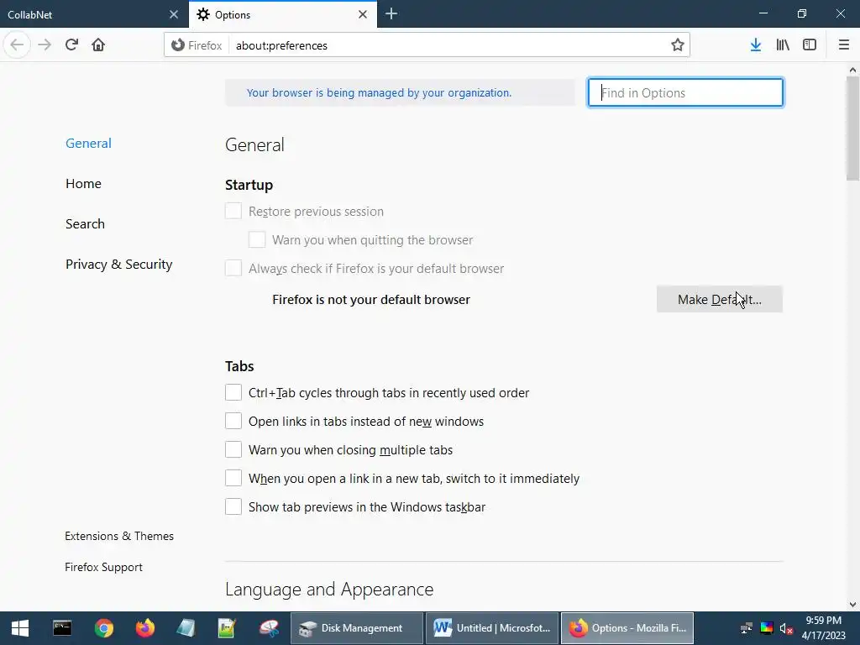Open the General preferences category
860x645 pixels.
[x=88, y=143]
